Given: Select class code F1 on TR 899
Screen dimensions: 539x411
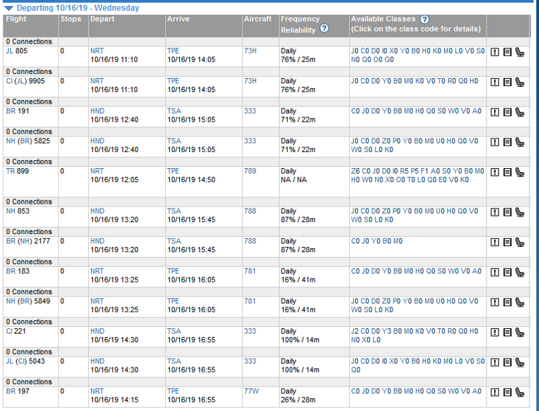Looking at the screenshot, I should pos(425,171).
